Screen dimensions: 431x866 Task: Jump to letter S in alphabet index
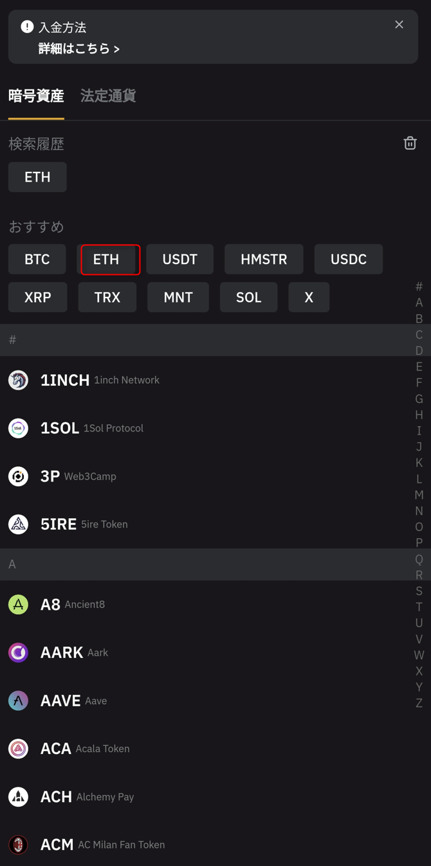(419, 591)
